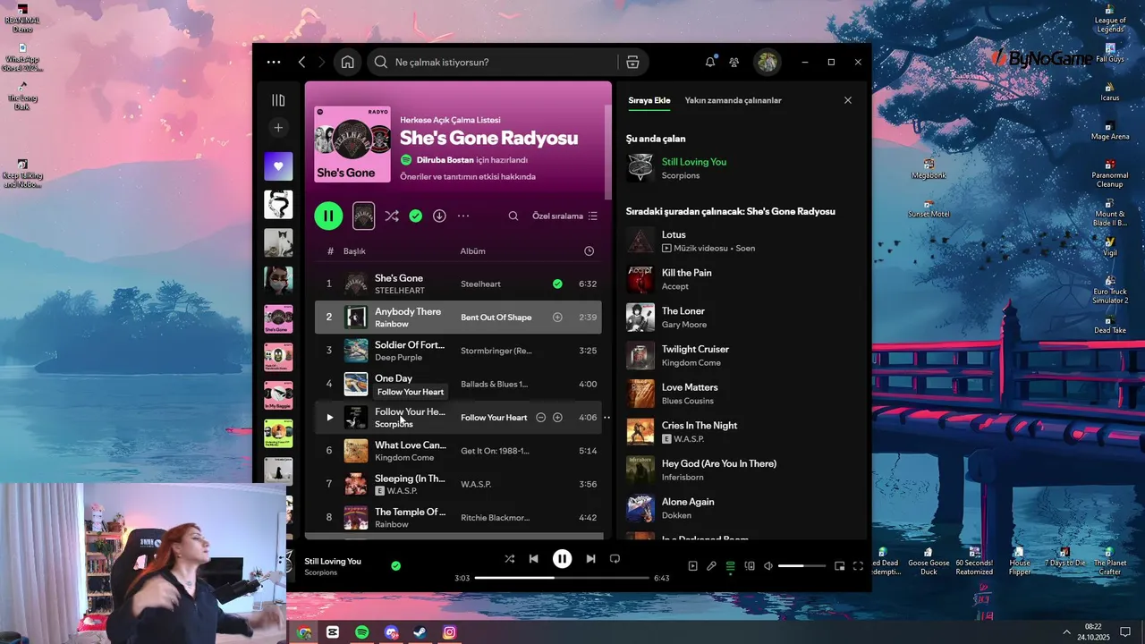Mute the volume speaker icon
The width and height of the screenshot is (1145, 644).
[x=768, y=566]
